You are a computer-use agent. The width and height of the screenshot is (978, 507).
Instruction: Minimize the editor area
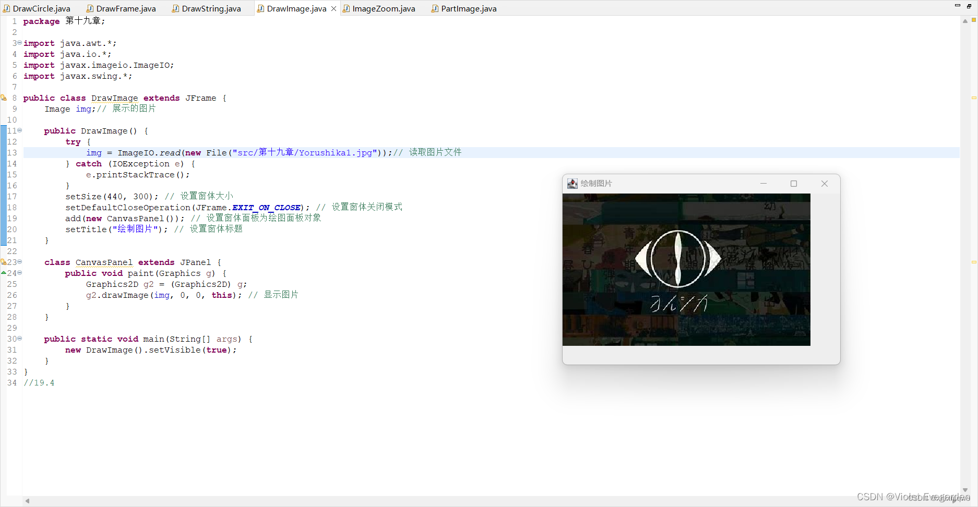957,5
